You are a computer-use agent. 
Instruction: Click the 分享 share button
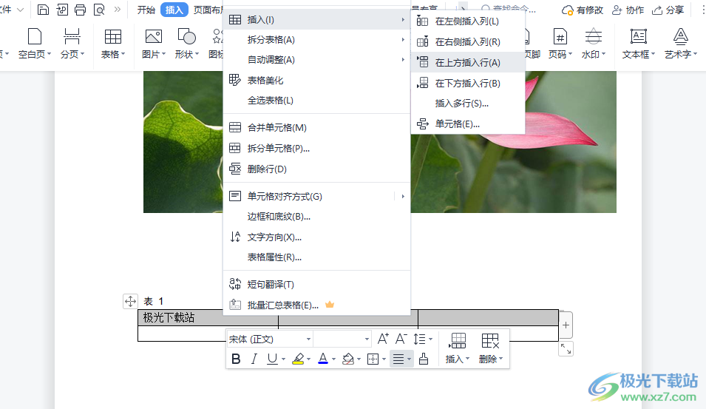pos(668,10)
